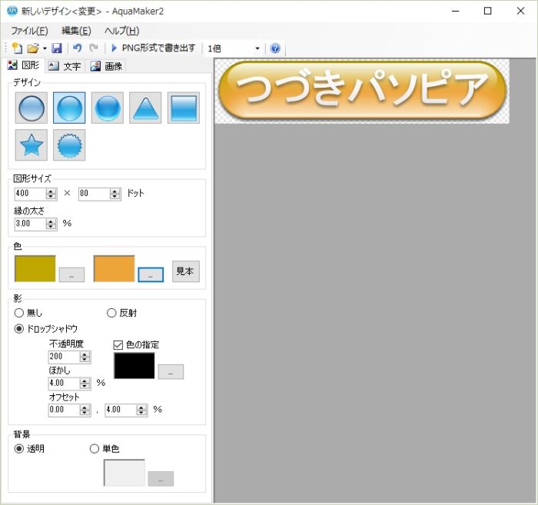This screenshot has height=505, width=538.
Task: Switch to the 文字 text tab
Action: pos(65,66)
